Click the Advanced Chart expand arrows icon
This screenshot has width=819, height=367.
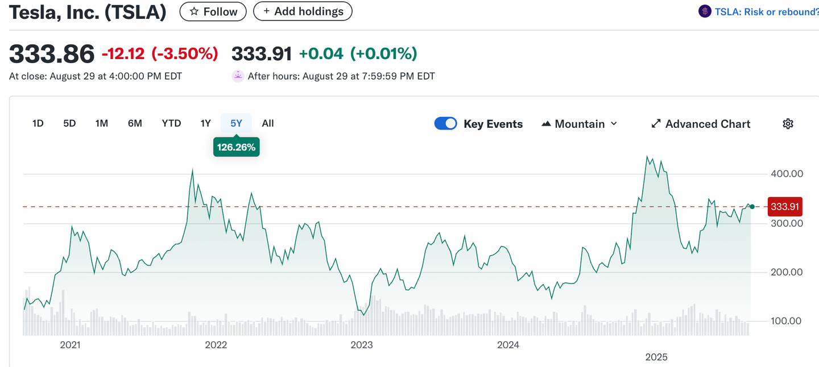point(656,124)
